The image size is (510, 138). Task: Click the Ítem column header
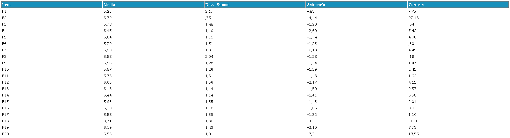click(6, 5)
